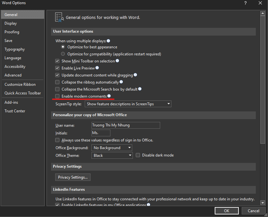The height and width of the screenshot is (217, 268).
Task: Click info icon for Update document content while dragging
Action: (135, 75)
